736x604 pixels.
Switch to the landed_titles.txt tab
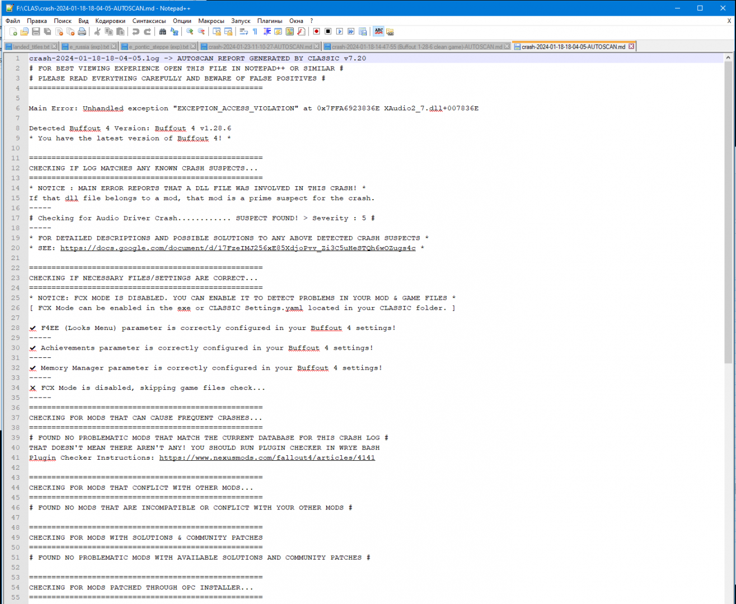[31, 47]
